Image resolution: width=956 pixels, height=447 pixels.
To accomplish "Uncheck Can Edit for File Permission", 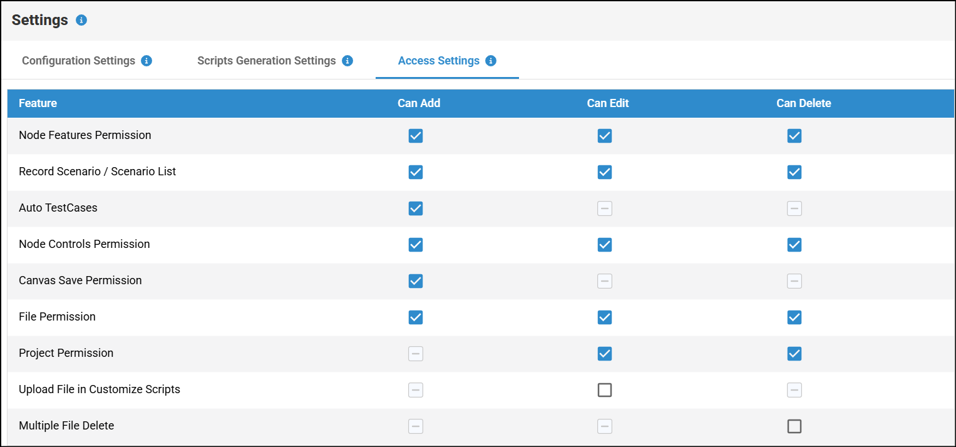I will pyautogui.click(x=605, y=317).
